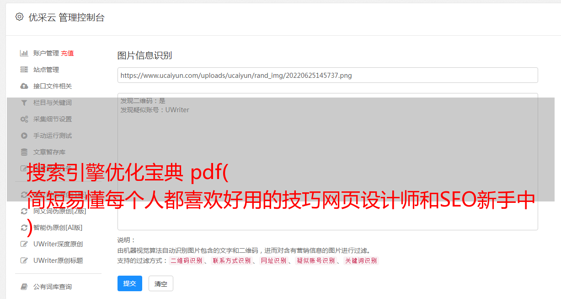561x299 pixels.
Task: Click the database icon for 文章暂存库
Action: click(x=24, y=152)
